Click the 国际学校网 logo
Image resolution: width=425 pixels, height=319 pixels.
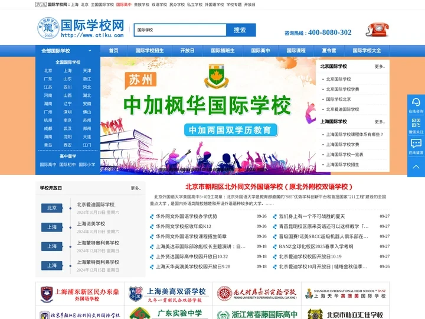[80, 28]
